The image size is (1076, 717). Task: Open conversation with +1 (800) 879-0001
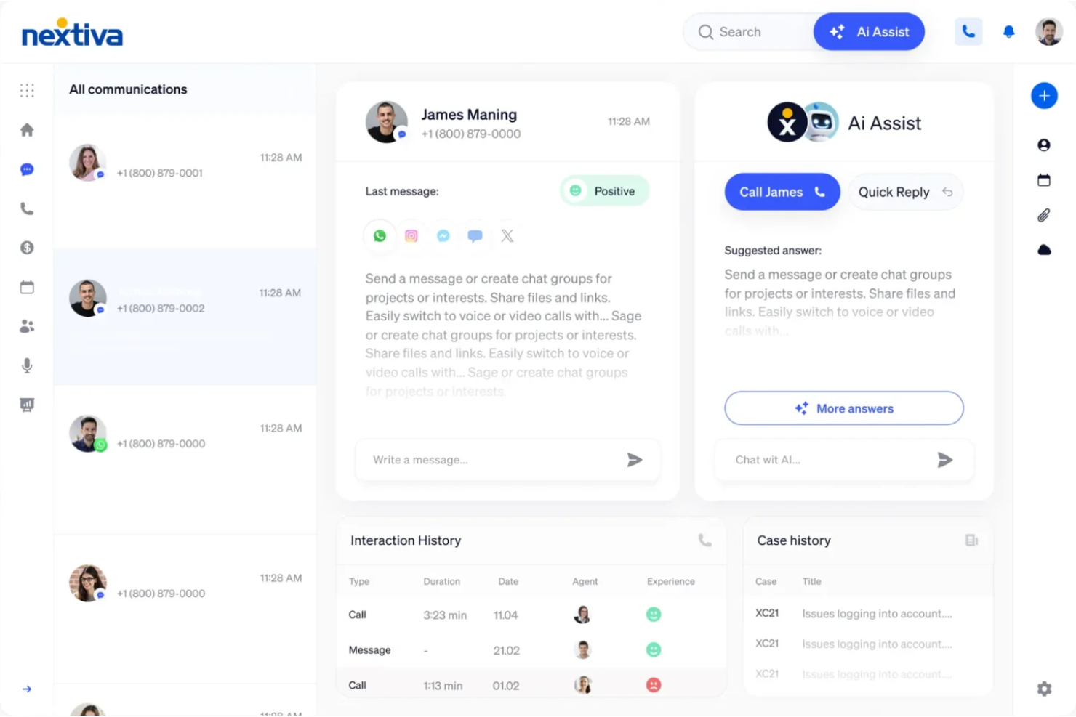point(185,180)
